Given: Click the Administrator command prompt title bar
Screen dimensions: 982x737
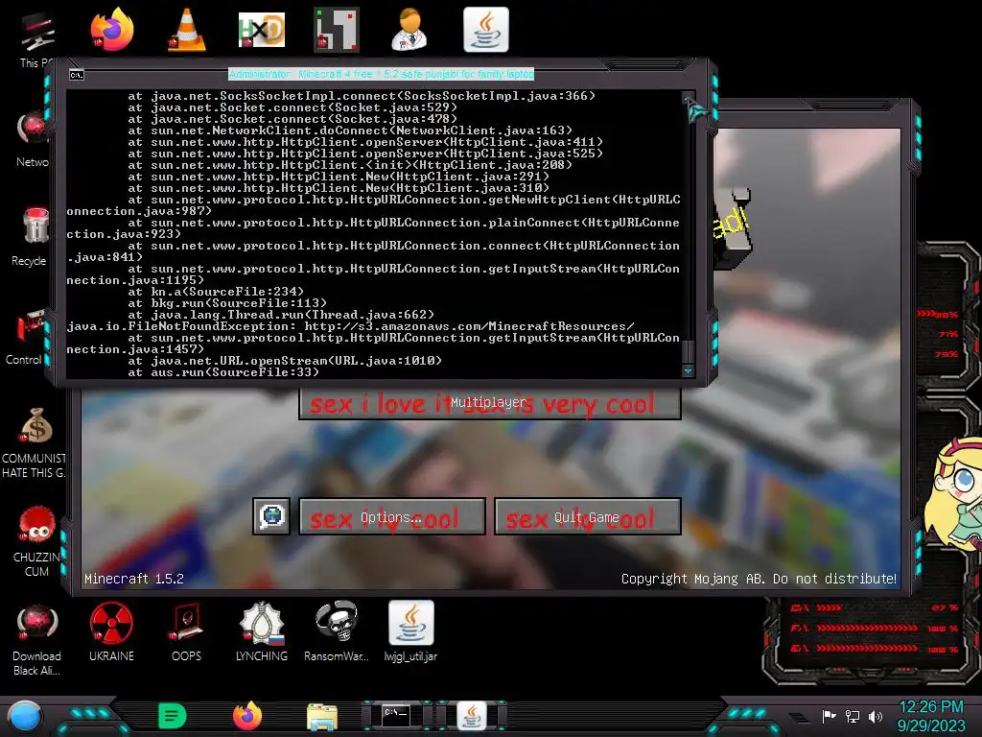Looking at the screenshot, I should coord(381,74).
